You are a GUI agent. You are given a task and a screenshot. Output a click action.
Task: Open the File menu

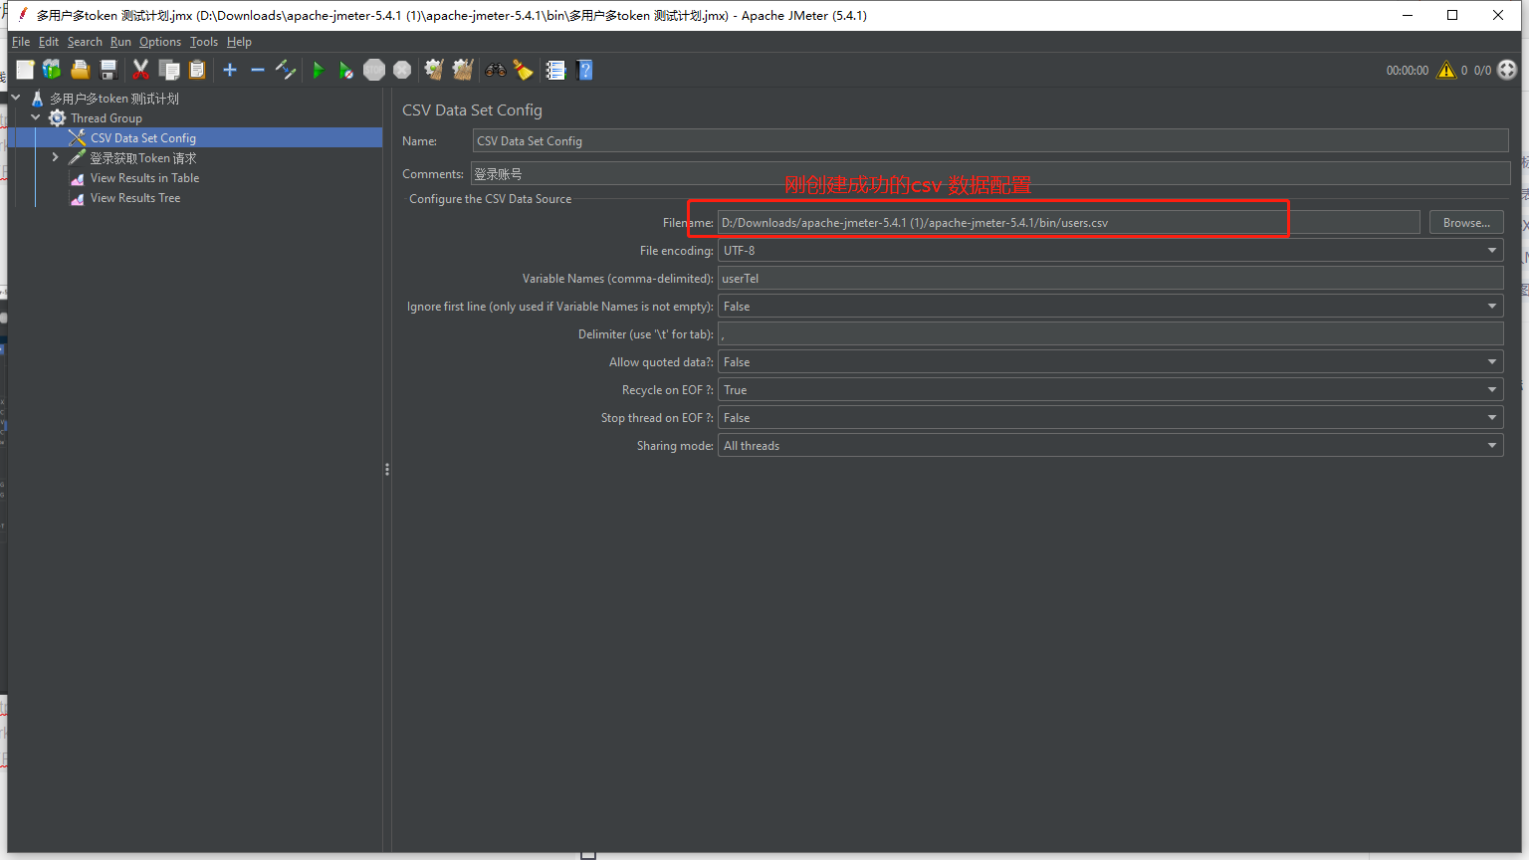(21, 42)
